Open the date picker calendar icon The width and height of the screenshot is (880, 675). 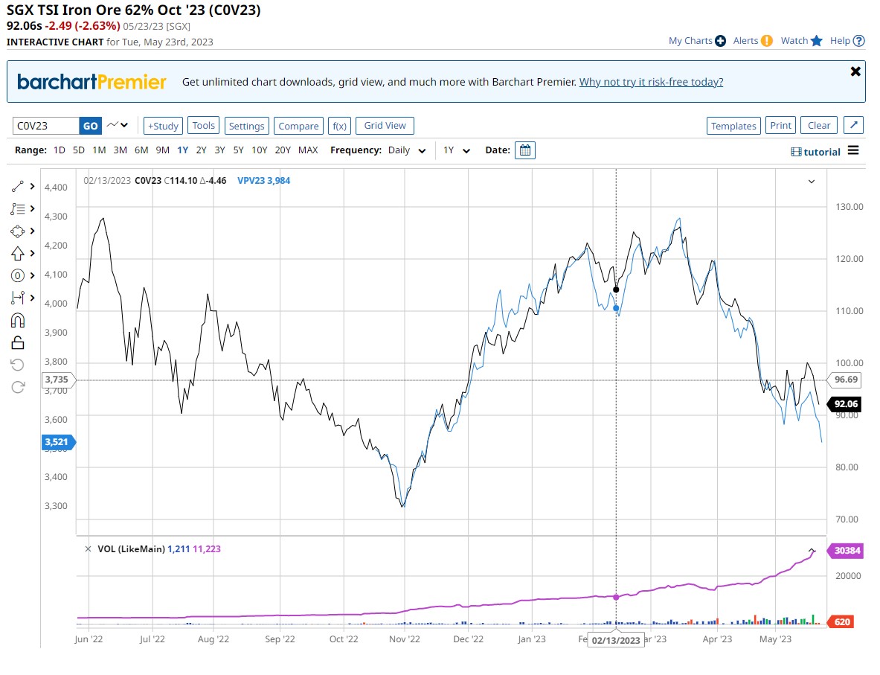tap(525, 150)
